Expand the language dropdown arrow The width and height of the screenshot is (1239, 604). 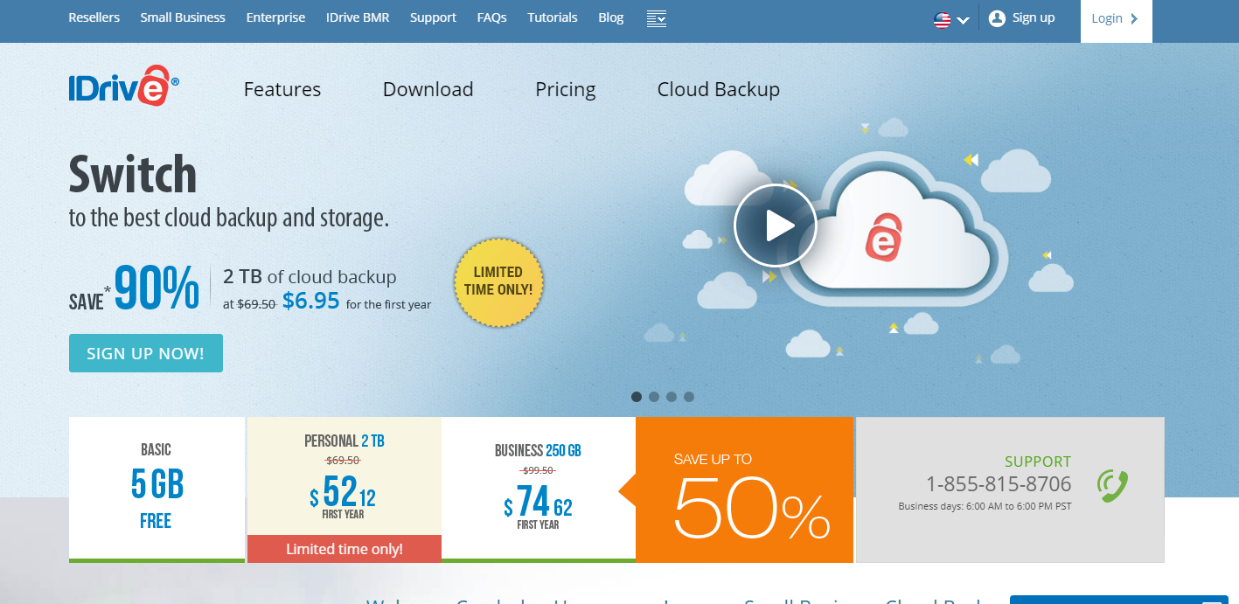(x=964, y=21)
